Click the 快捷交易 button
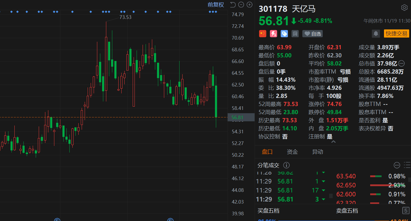 click(x=396, y=34)
